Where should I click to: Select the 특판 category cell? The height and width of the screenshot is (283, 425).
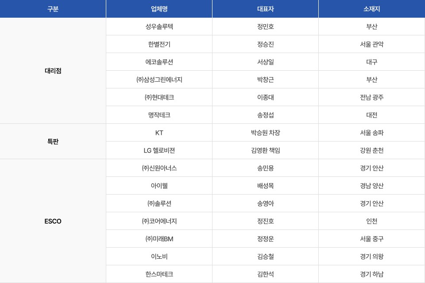click(53, 141)
